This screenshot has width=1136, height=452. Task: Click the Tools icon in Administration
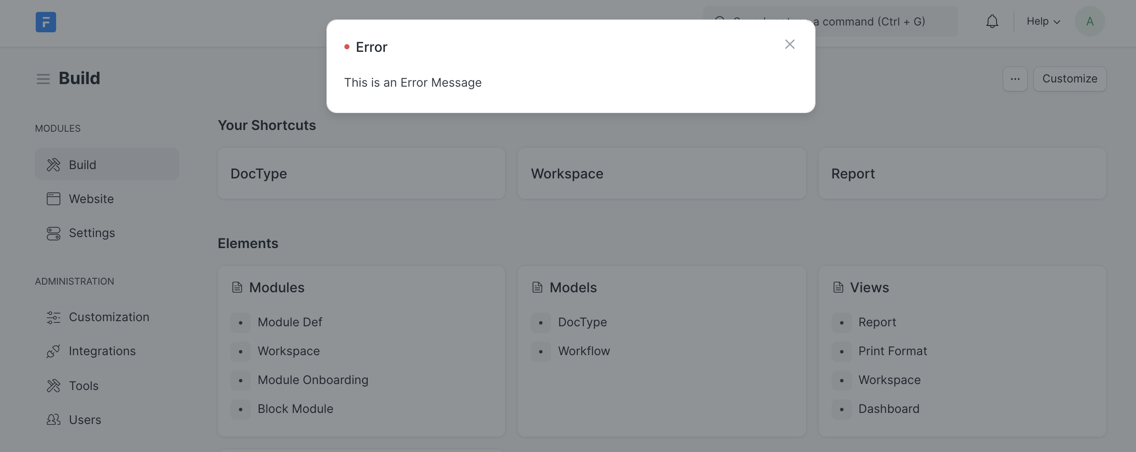(x=54, y=386)
